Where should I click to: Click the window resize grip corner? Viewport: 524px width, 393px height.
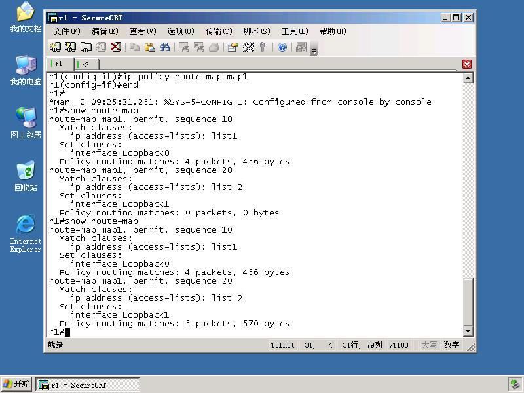(x=471, y=348)
